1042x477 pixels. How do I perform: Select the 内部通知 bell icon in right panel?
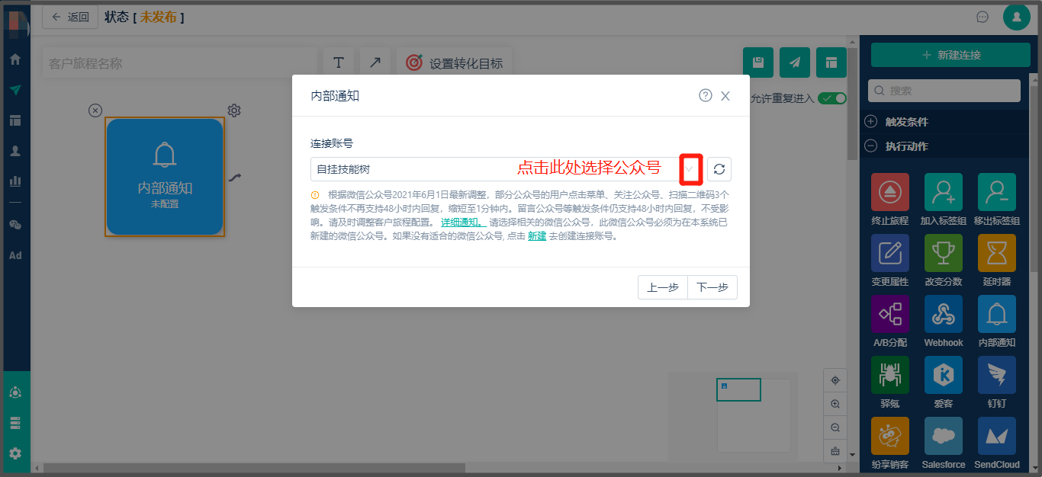[997, 314]
